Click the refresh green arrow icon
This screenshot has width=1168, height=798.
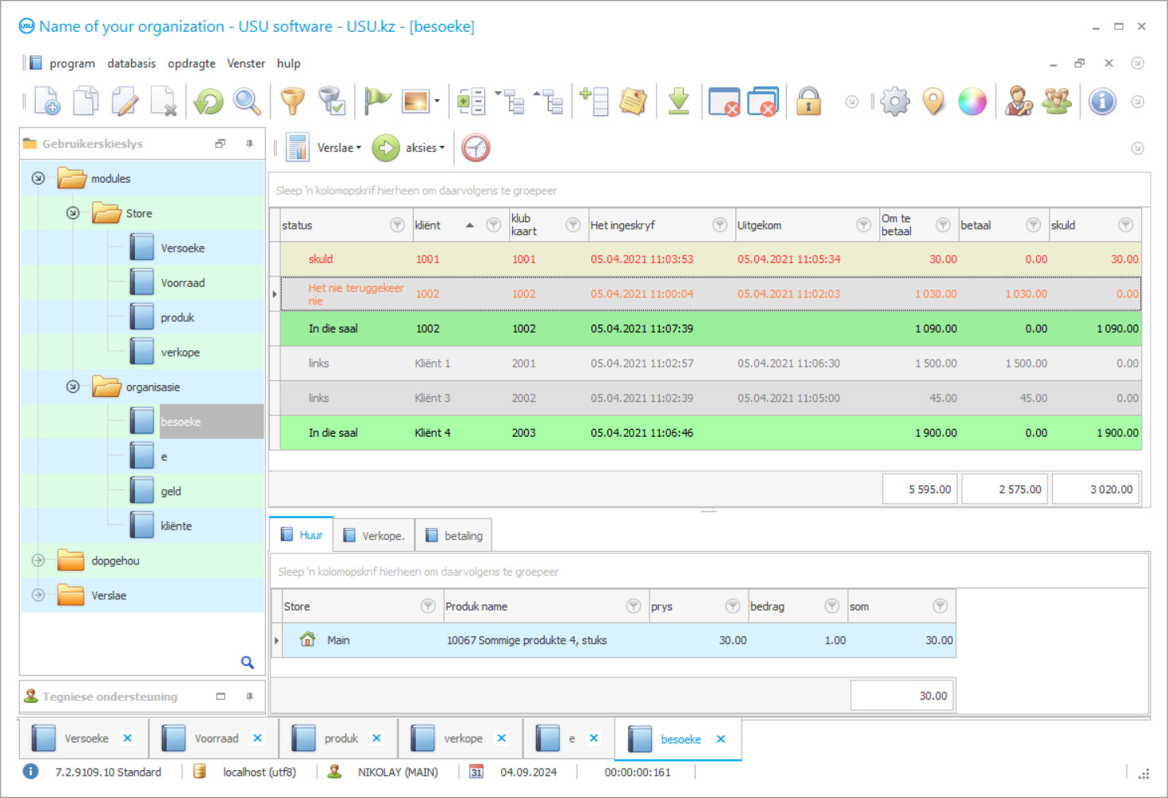pyautogui.click(x=209, y=102)
